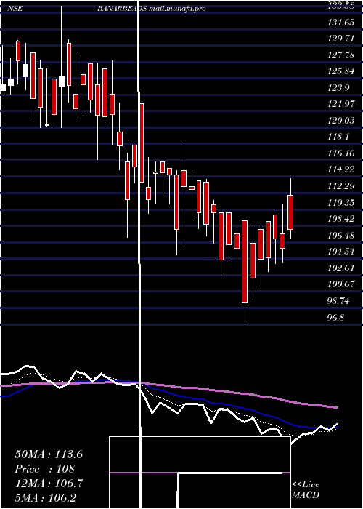Click the 104.54 price axis label
Viewport: 363px width, 509px height.
click(340, 252)
